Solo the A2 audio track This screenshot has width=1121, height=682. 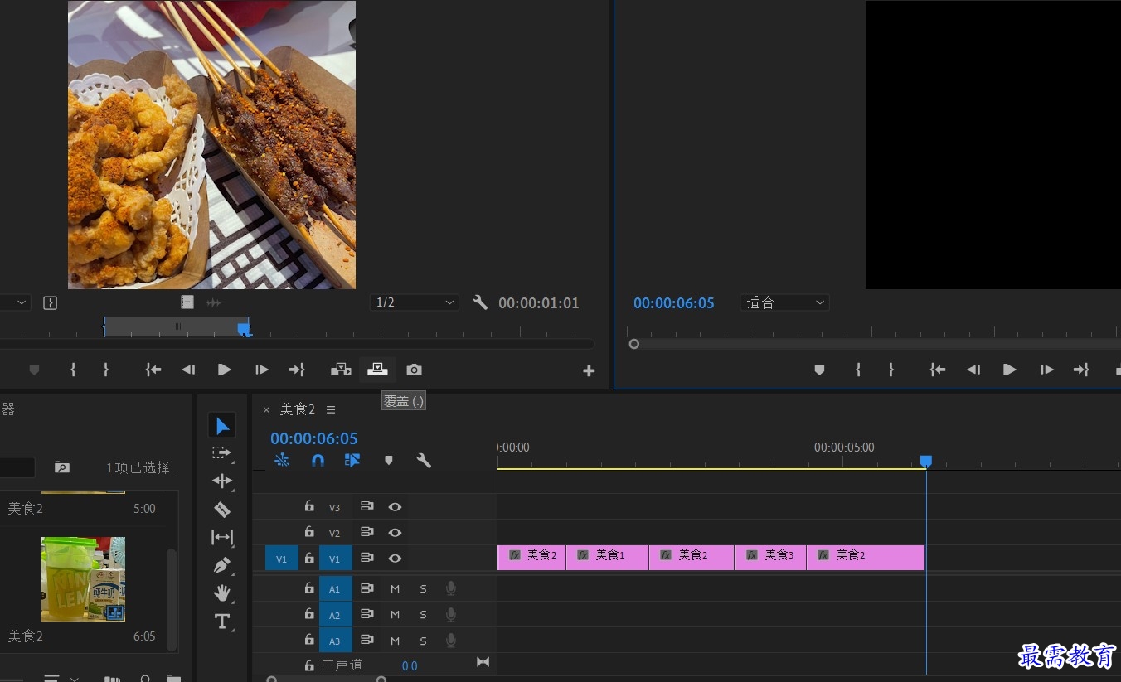tap(423, 615)
